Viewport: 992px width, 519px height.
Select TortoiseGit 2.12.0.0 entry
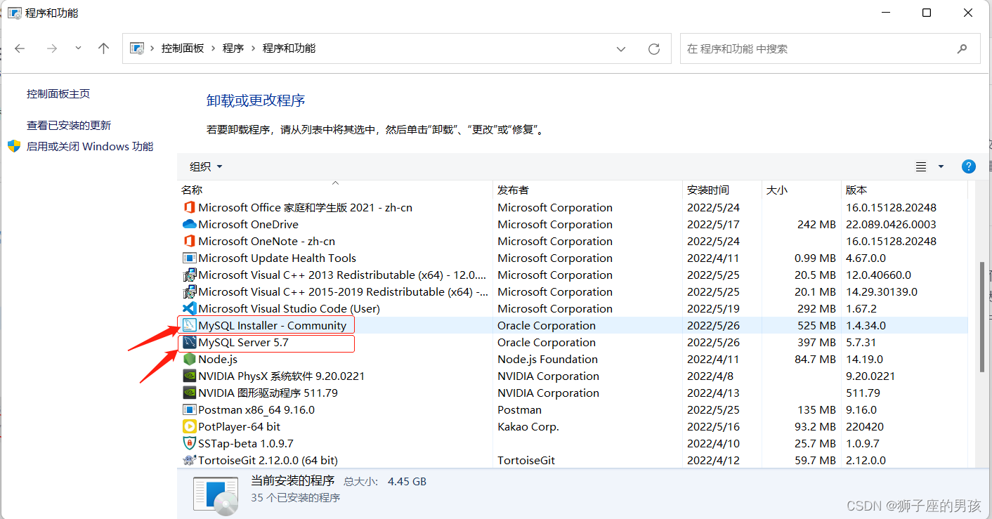pos(268,460)
